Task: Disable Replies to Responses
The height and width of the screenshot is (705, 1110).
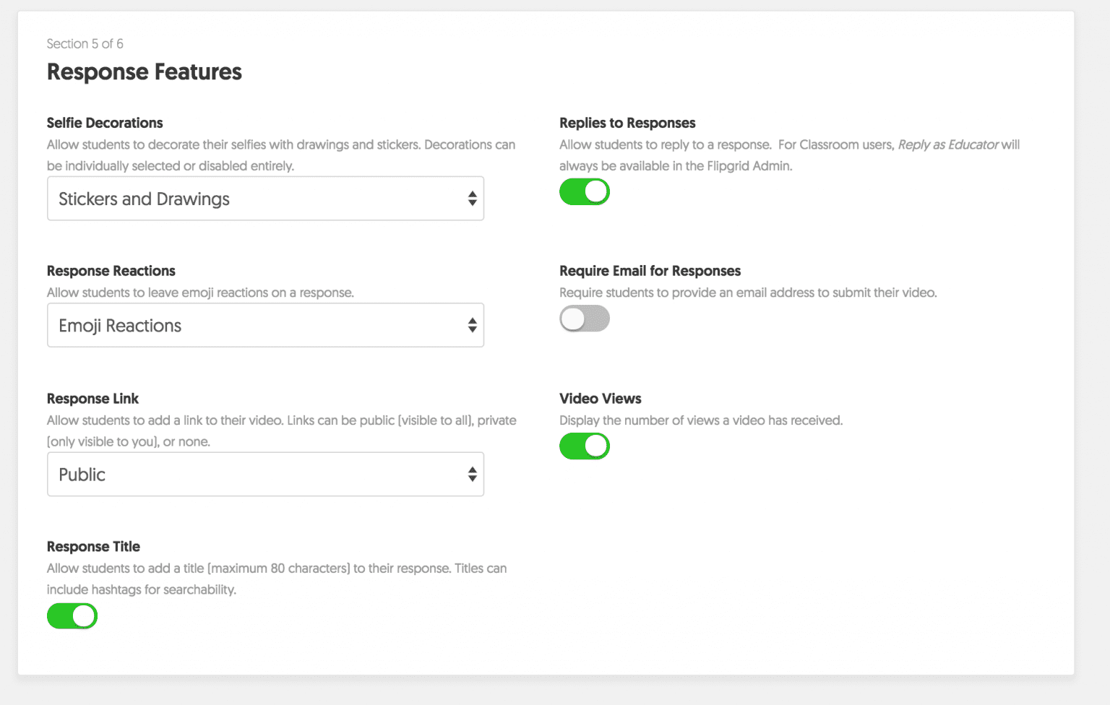Action: coord(584,191)
